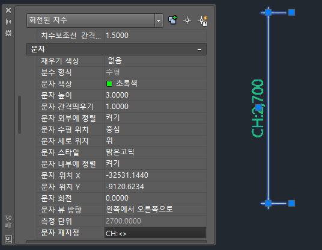The height and width of the screenshot is (250, 322).
Task: Open palette properties settings icon
Action: tap(8, 33)
